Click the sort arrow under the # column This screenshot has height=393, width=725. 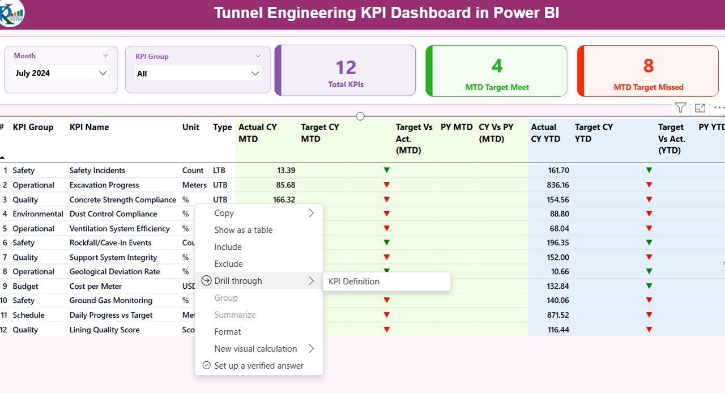3,157
